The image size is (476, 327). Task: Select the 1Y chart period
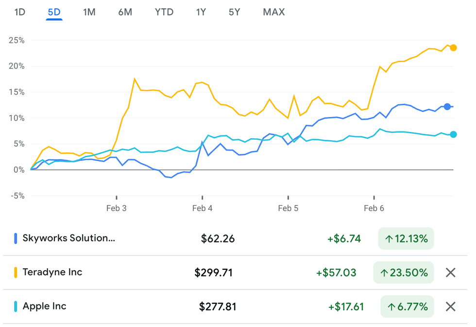pyautogui.click(x=201, y=12)
